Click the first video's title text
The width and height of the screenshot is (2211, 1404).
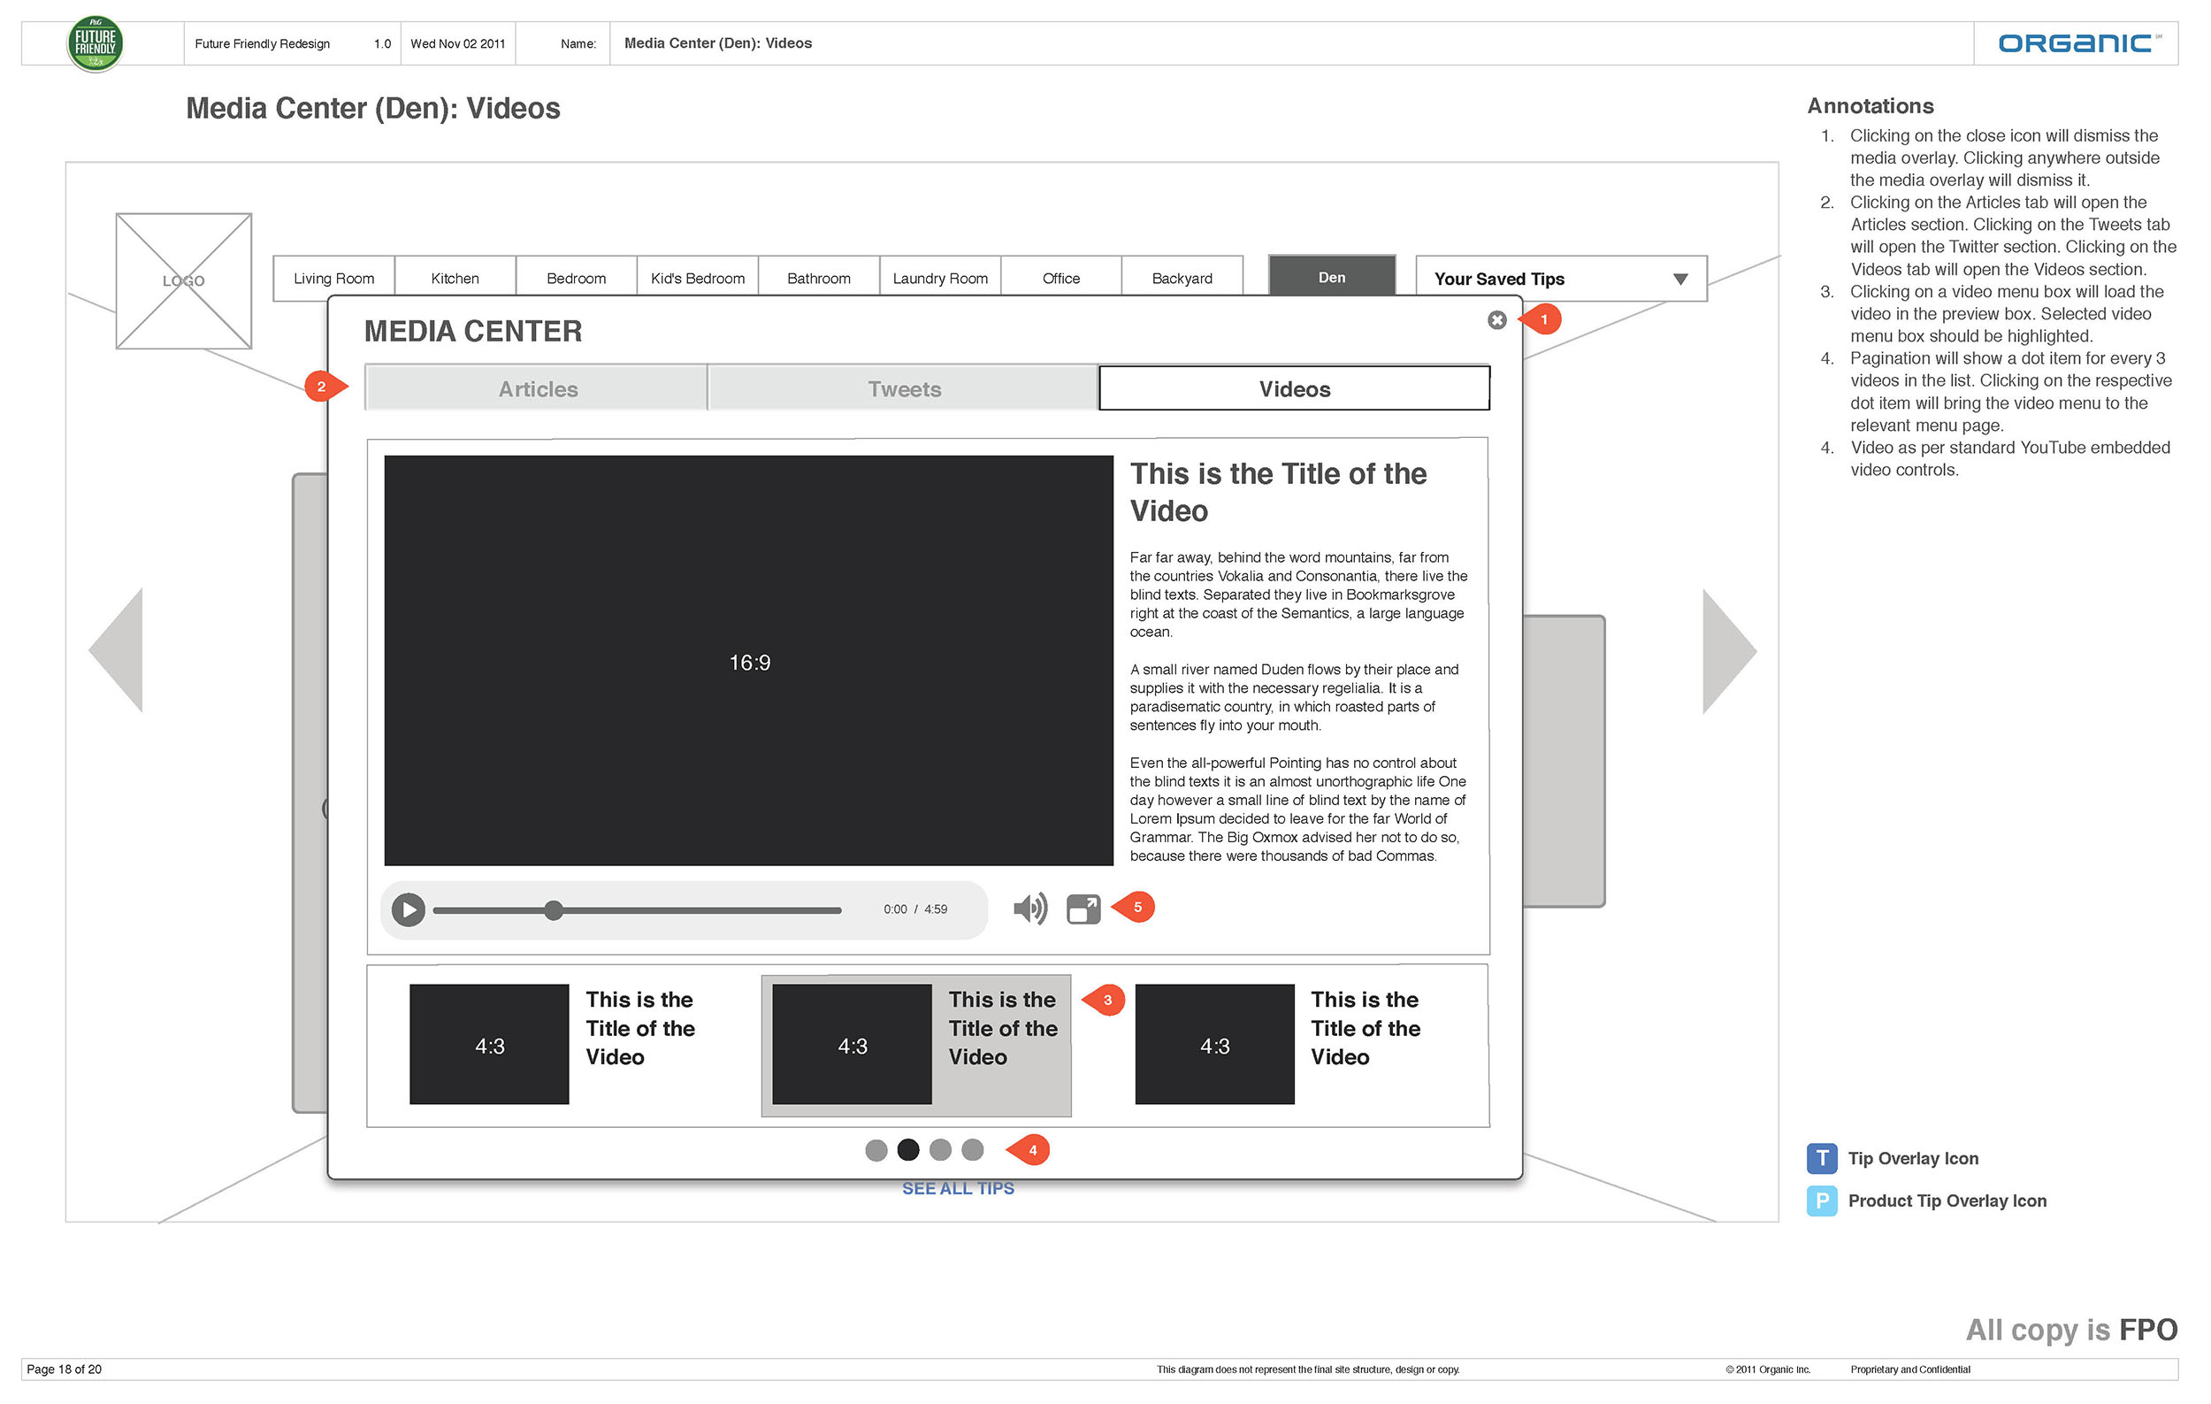coord(640,1028)
